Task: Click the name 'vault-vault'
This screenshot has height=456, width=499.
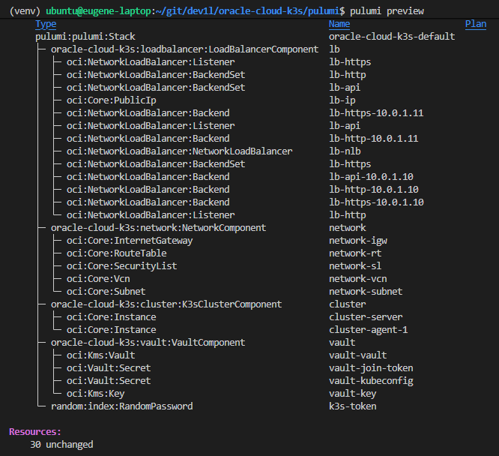Action: 357,355
